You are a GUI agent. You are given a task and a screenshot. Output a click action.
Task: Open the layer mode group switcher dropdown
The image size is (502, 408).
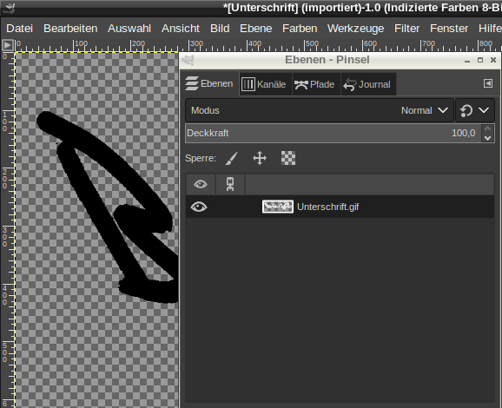[475, 110]
